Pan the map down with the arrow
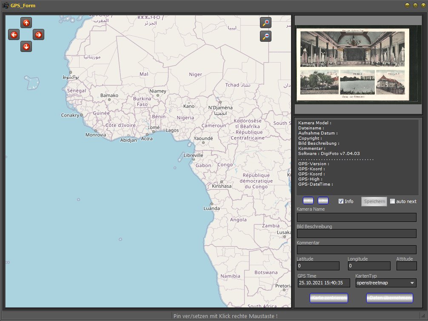 (x=26, y=46)
